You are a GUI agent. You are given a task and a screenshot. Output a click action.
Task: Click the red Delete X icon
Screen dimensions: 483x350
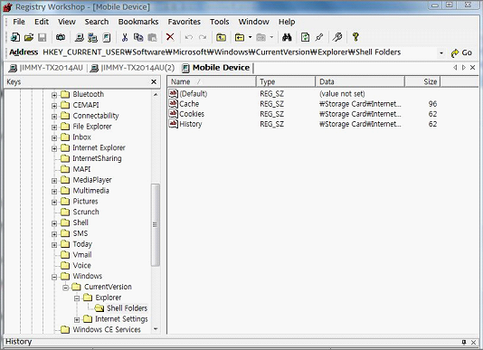[x=170, y=37]
